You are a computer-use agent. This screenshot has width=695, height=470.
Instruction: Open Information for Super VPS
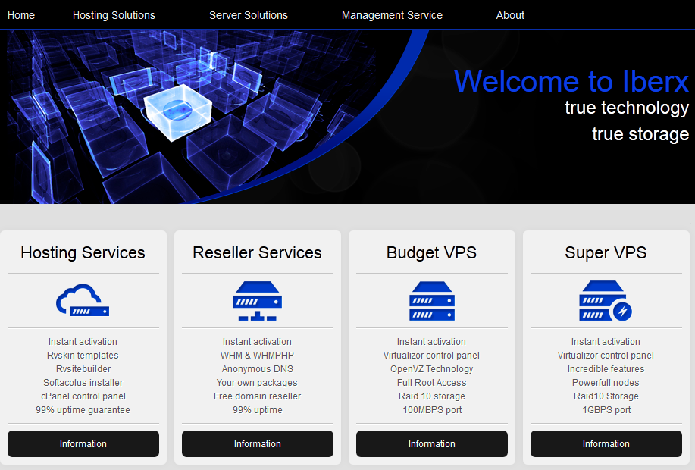click(606, 443)
